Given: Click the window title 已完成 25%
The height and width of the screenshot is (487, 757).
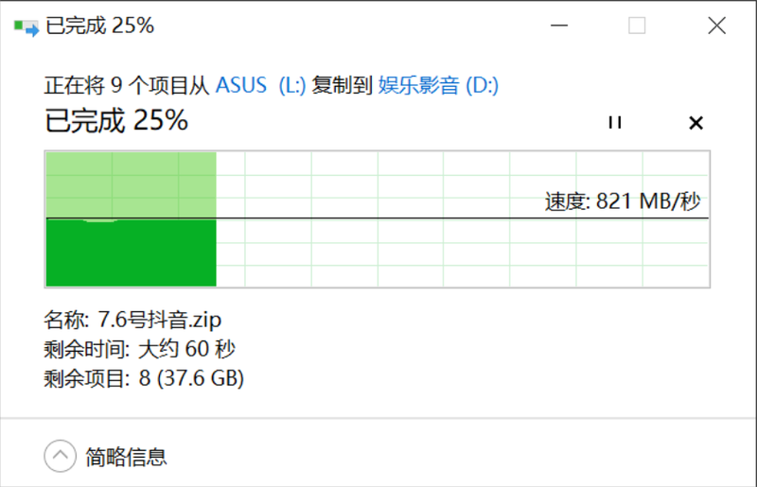Looking at the screenshot, I should pos(99,26).
